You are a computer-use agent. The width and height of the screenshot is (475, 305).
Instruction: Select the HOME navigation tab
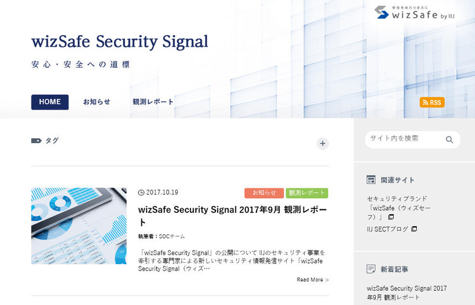(50, 102)
